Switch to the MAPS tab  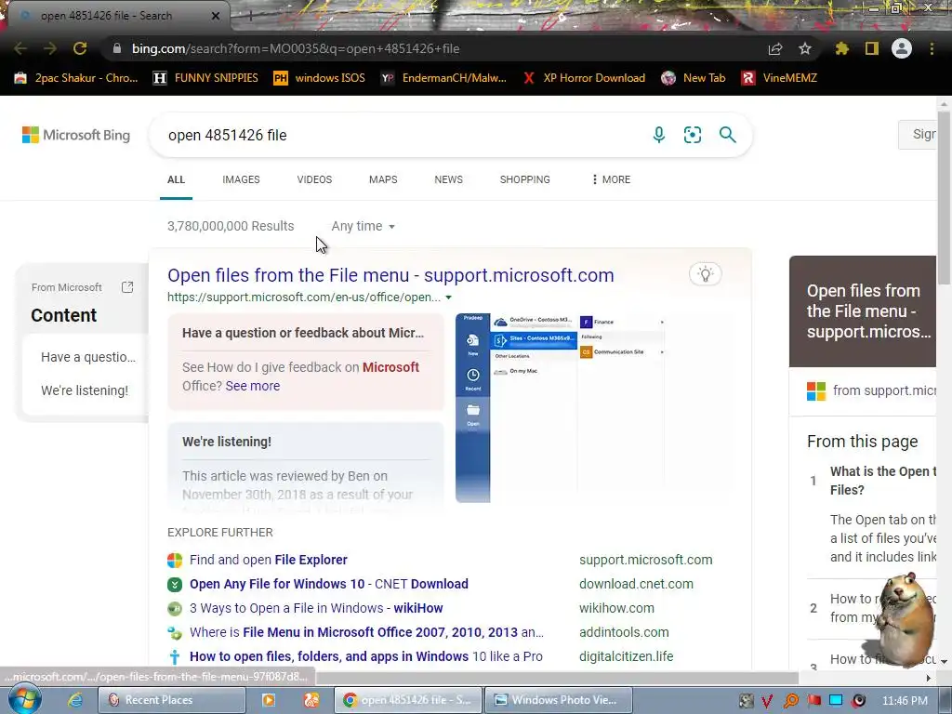[383, 179]
